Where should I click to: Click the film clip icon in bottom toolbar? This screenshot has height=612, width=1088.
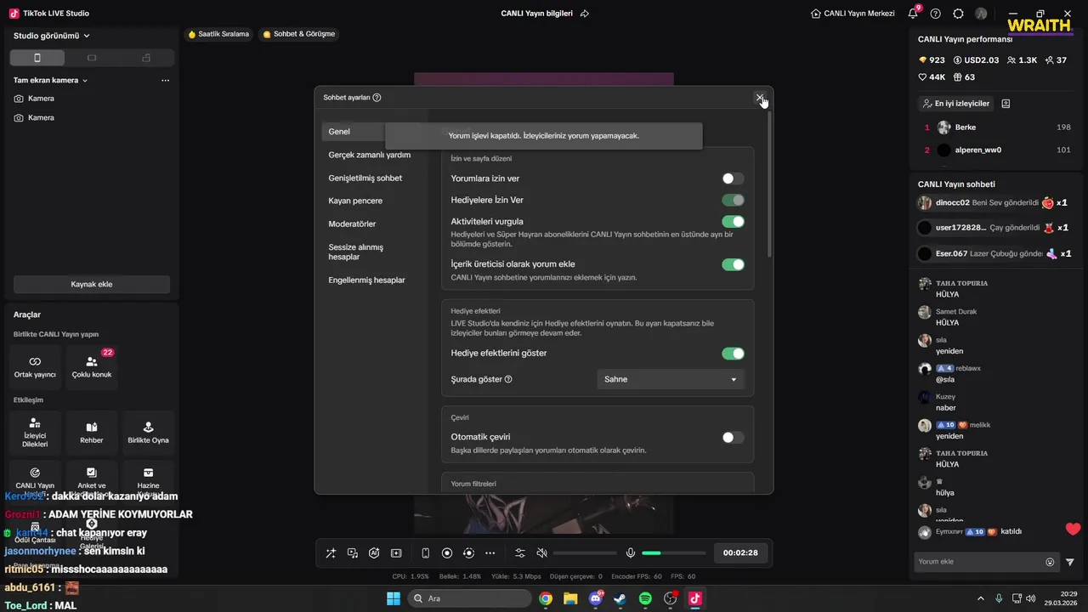(x=396, y=553)
